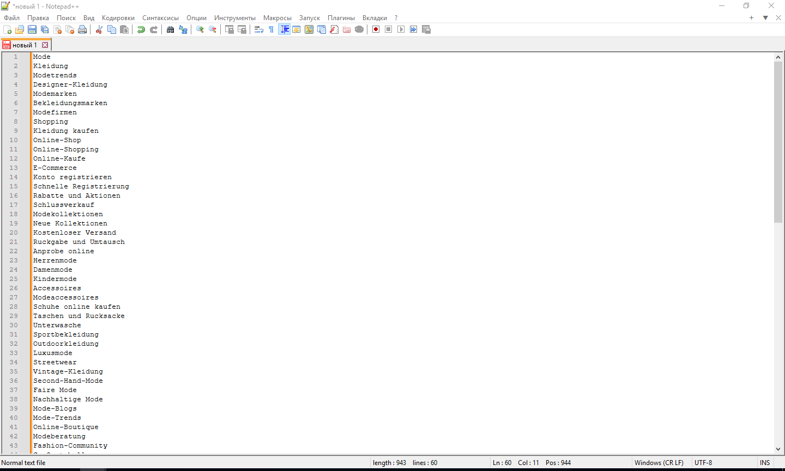Toggle INS insert mode in status bar
The image size is (785, 471).
coord(765,463)
